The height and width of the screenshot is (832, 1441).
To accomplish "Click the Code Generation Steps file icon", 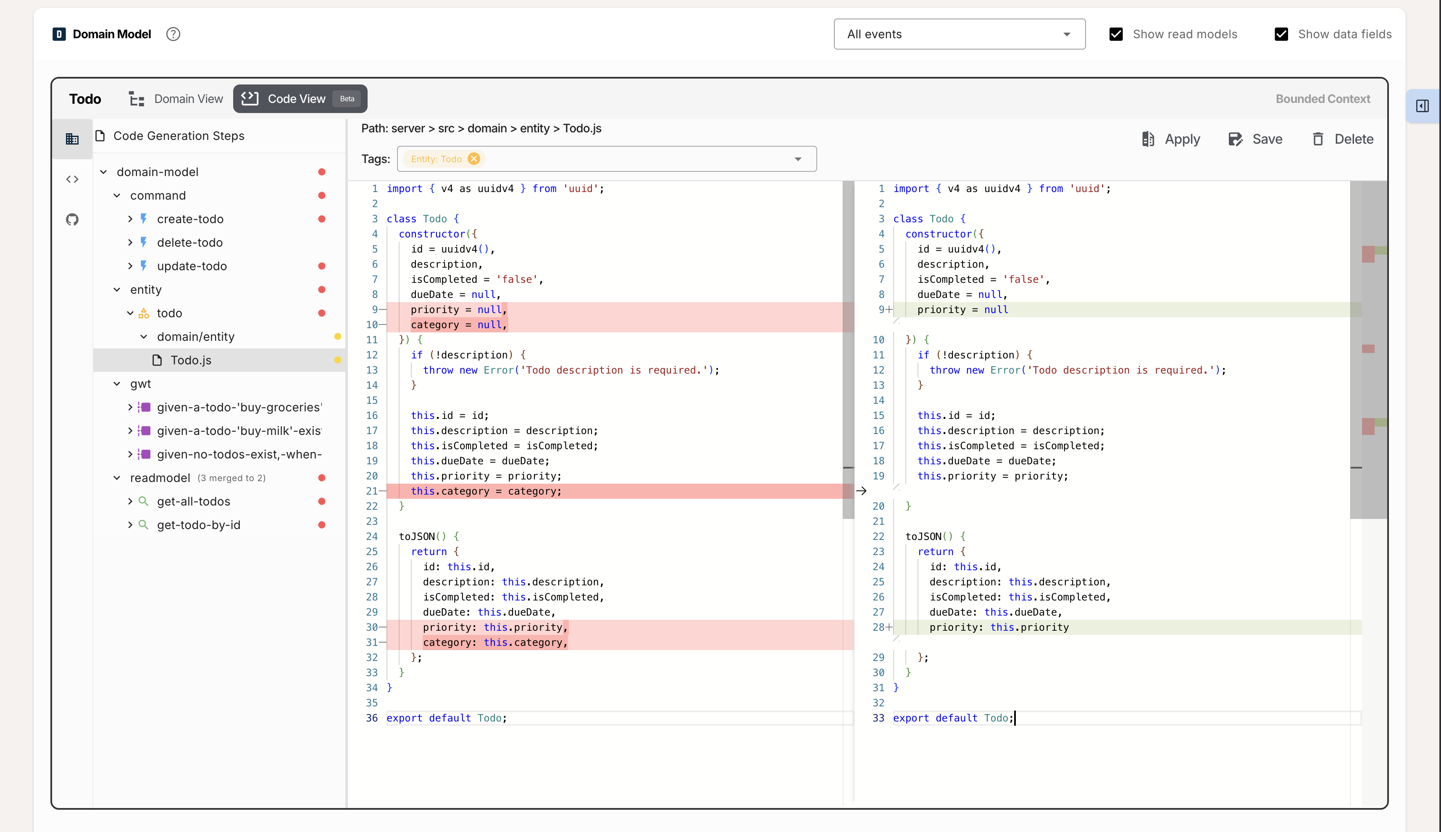I will (100, 136).
